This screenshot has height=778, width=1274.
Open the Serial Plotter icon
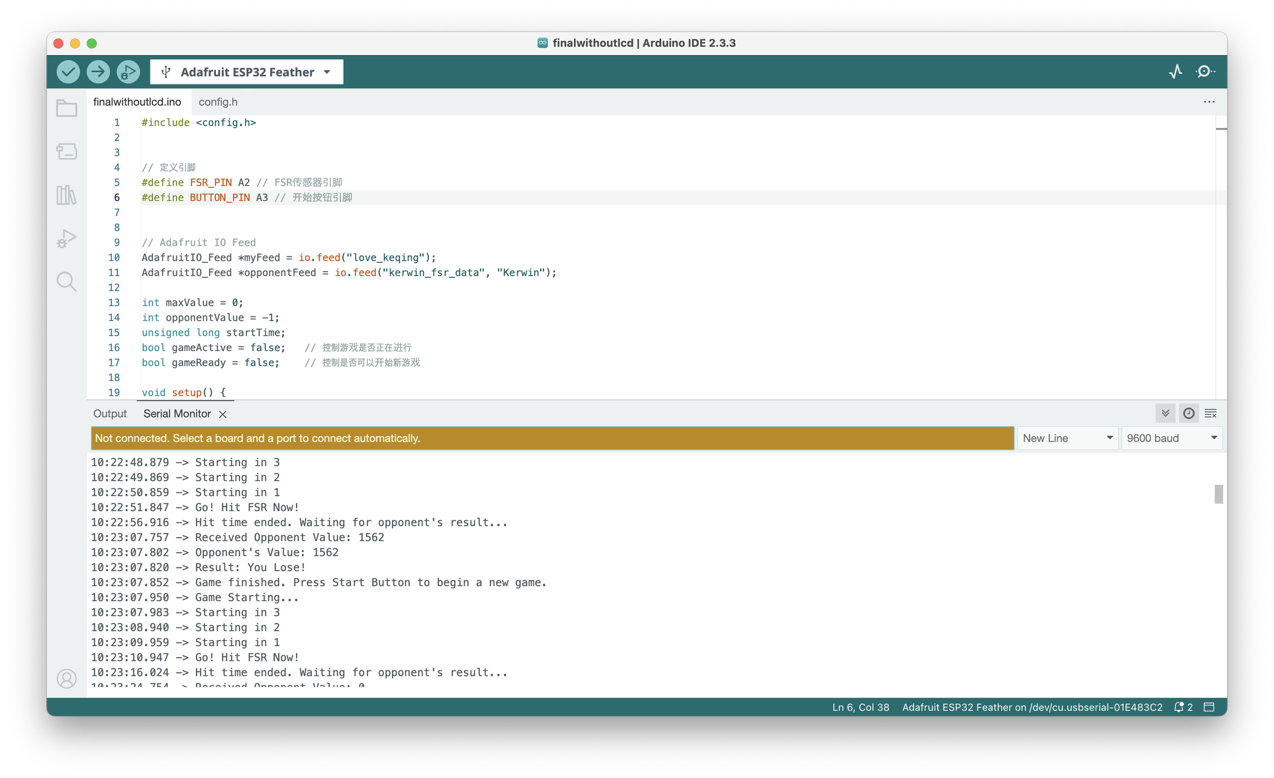(1175, 72)
